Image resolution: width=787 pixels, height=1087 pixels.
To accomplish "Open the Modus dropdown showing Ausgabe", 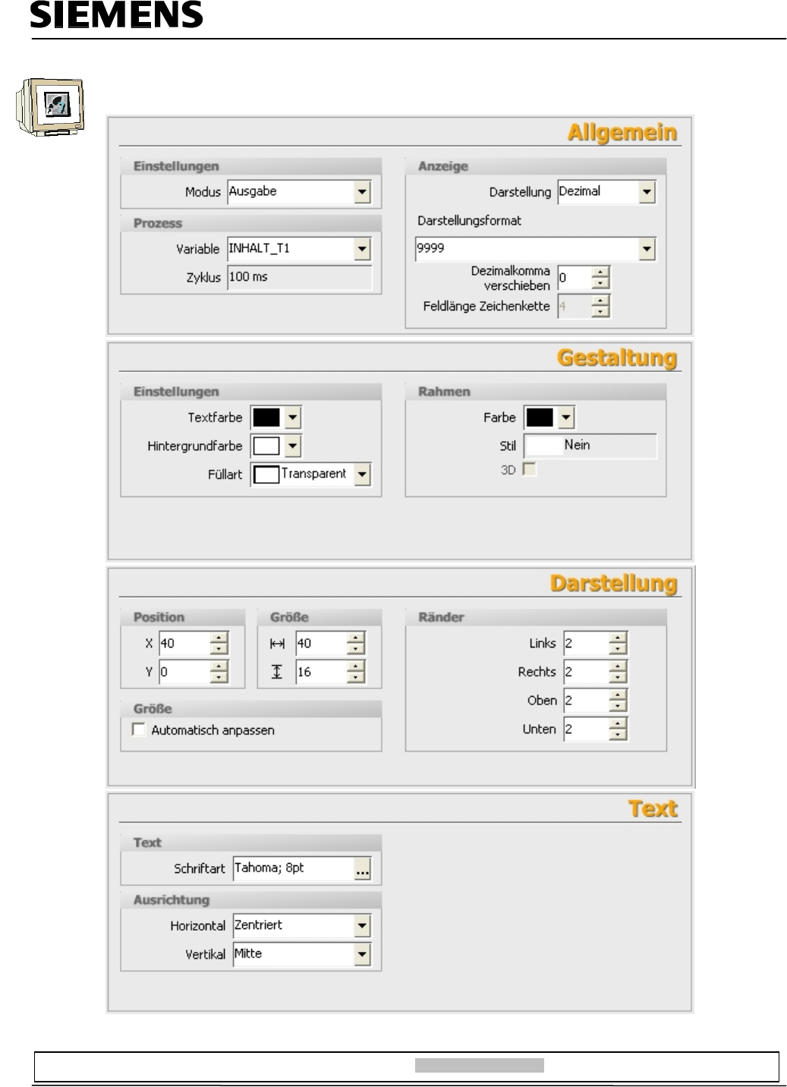I will click(x=362, y=192).
